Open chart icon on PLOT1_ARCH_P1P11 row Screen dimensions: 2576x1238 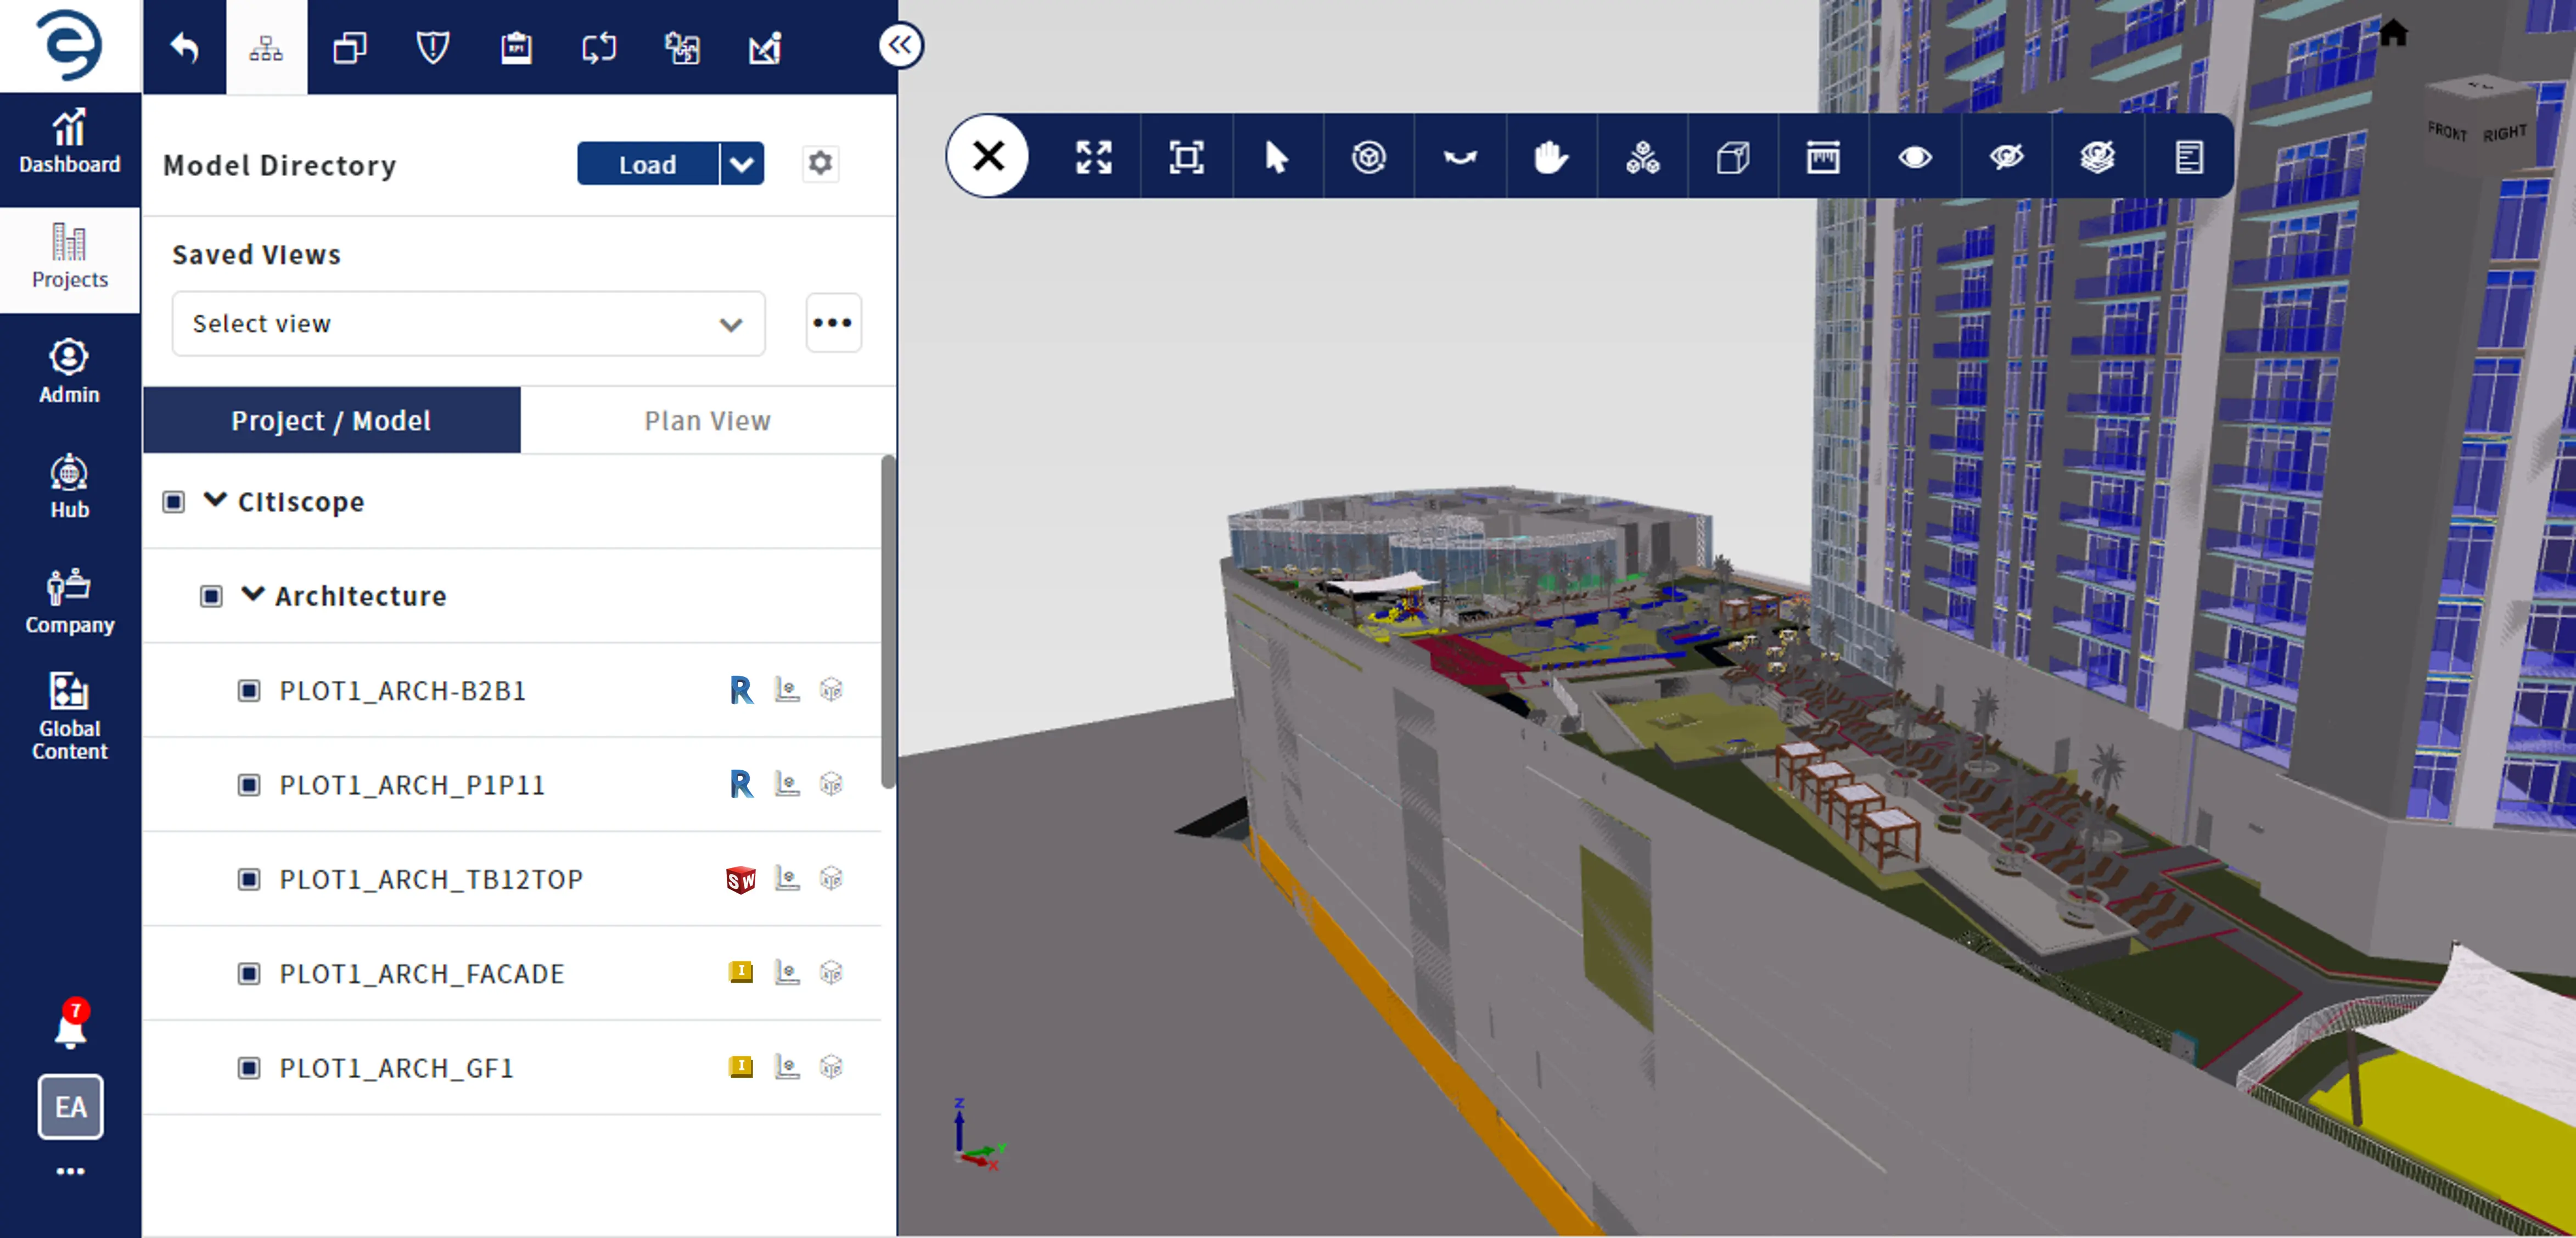pyautogui.click(x=787, y=784)
